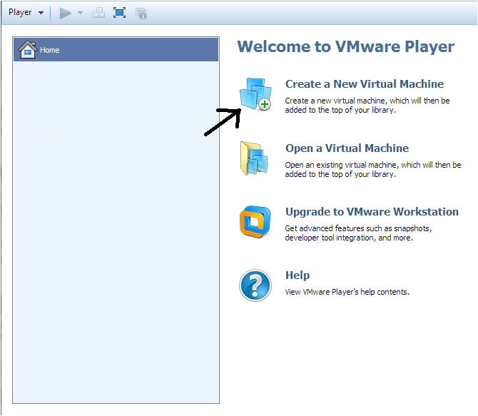This screenshot has width=478, height=416.
Task: Click the Help question mark icon
Action: 255,285
